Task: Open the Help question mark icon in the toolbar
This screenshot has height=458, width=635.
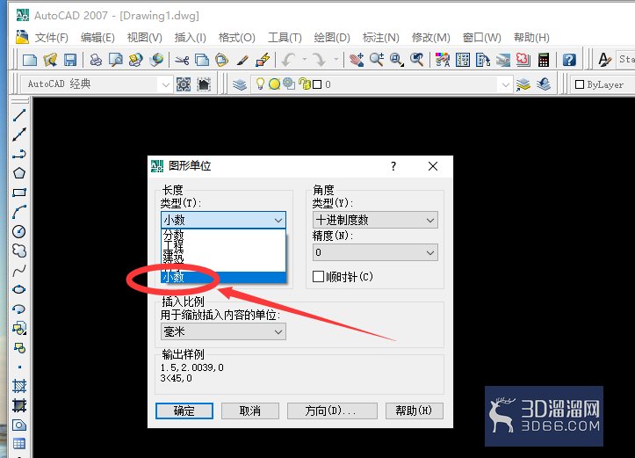Action: (x=569, y=60)
